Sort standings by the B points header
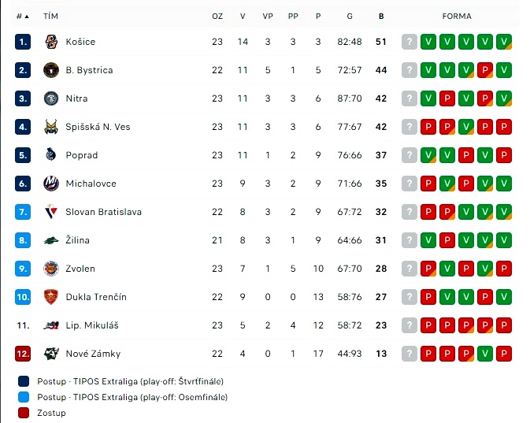Screen dimensions: 530x423 [381, 17]
